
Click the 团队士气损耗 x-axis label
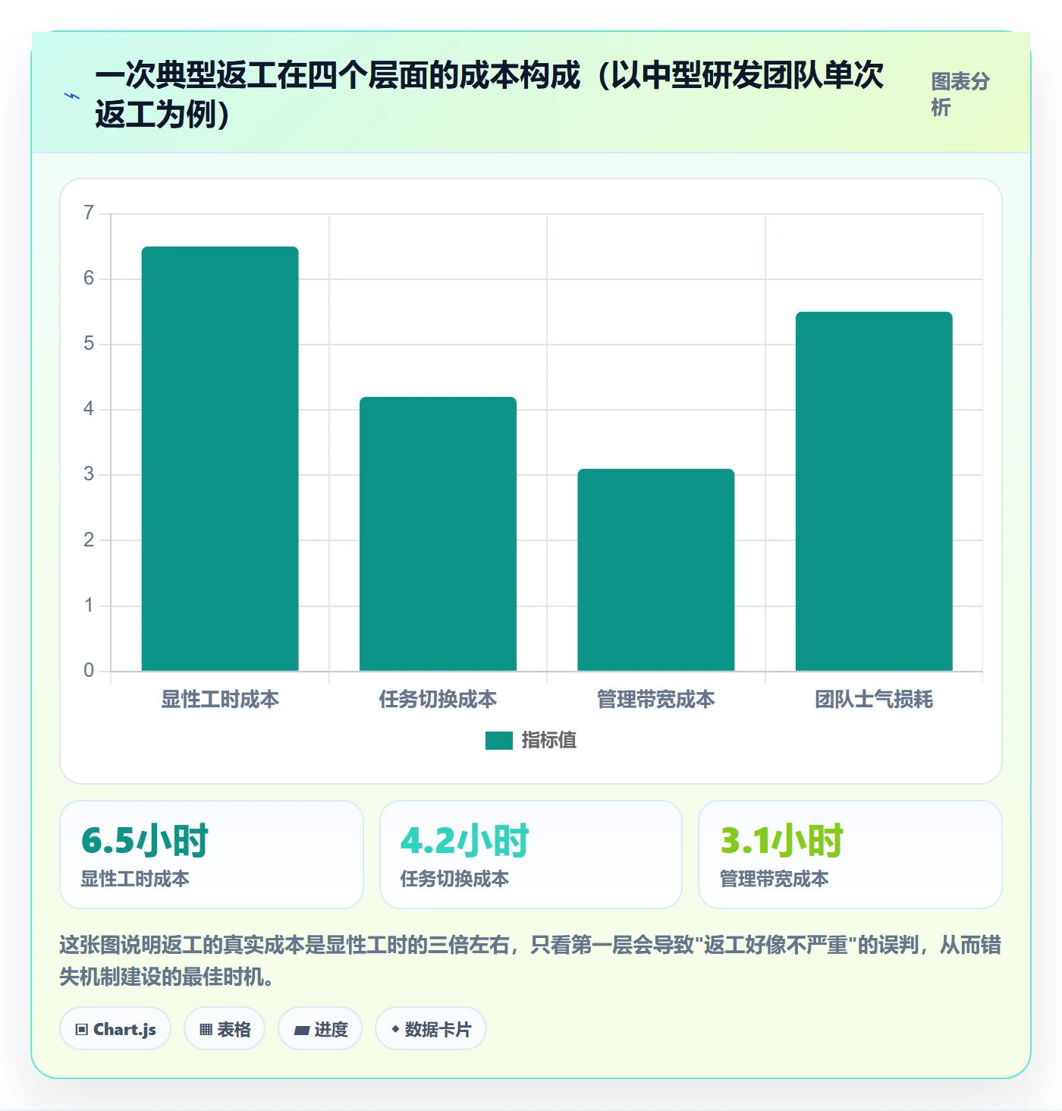pyautogui.click(x=874, y=700)
